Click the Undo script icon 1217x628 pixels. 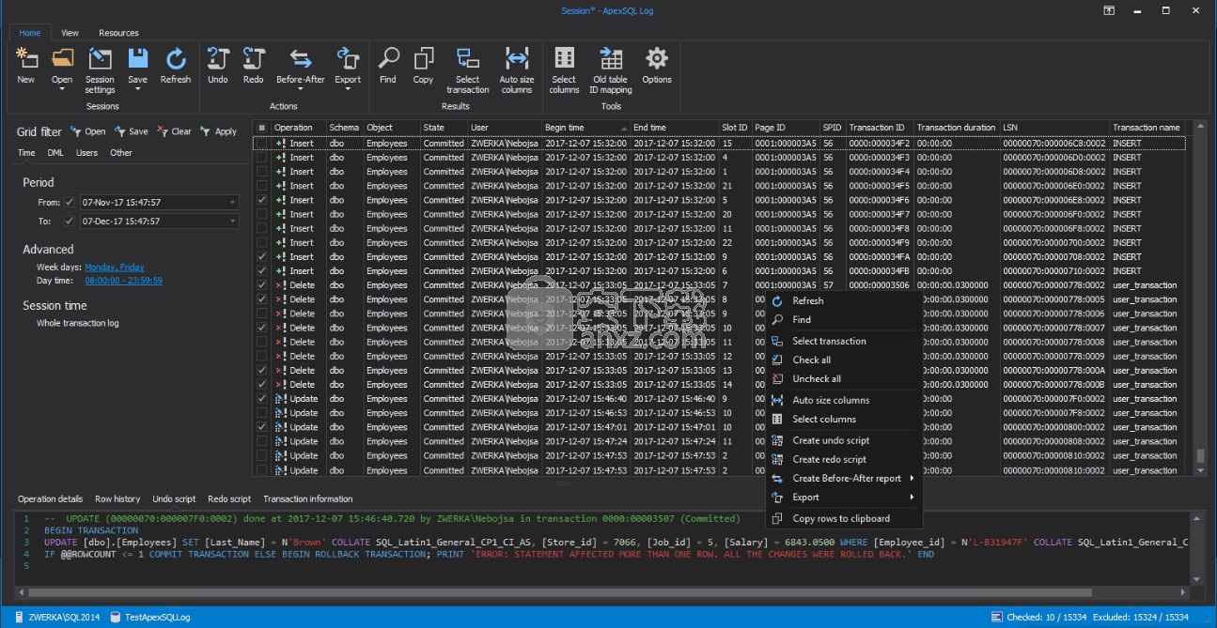click(x=218, y=59)
